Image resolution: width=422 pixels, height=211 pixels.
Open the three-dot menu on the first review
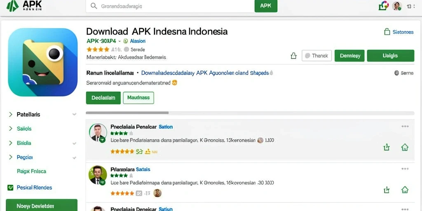click(x=405, y=127)
